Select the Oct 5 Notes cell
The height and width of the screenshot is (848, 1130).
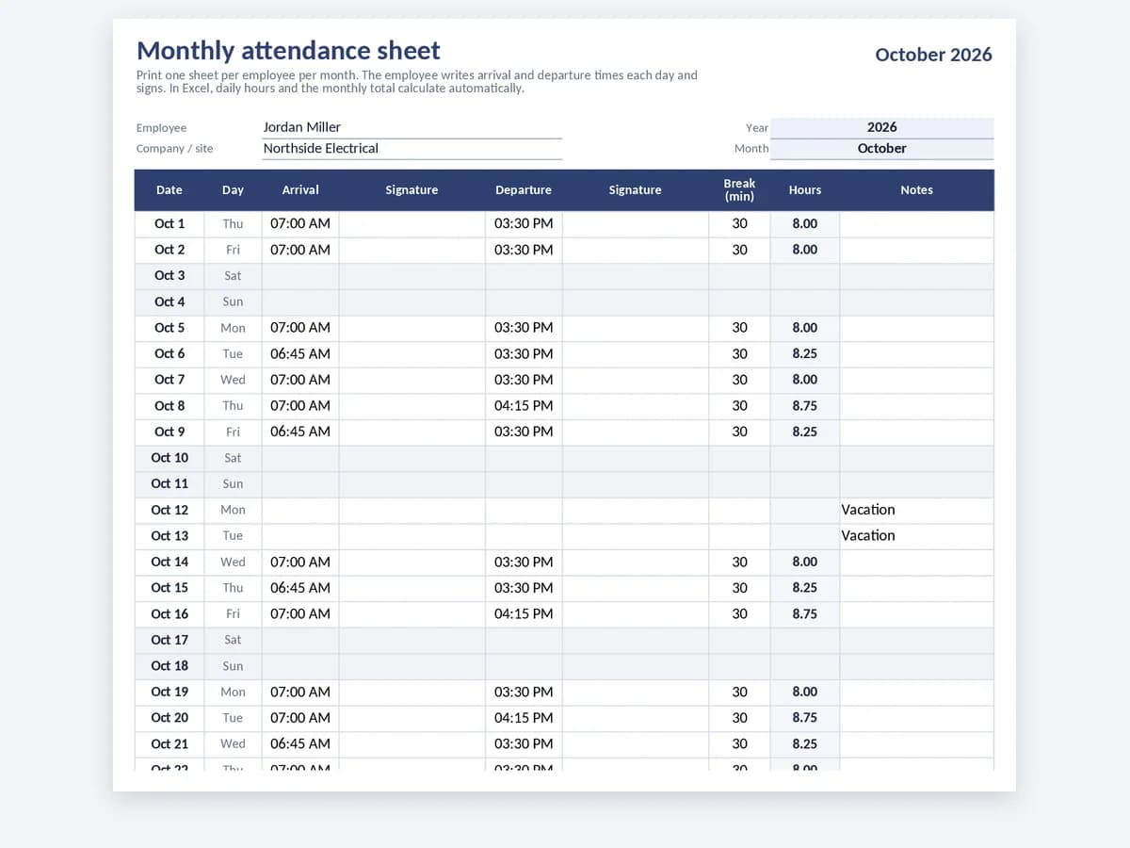(916, 328)
